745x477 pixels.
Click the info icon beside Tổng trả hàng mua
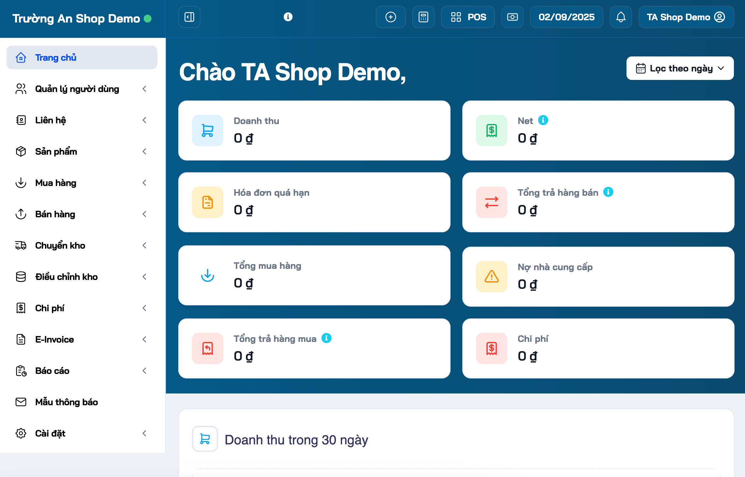point(326,338)
